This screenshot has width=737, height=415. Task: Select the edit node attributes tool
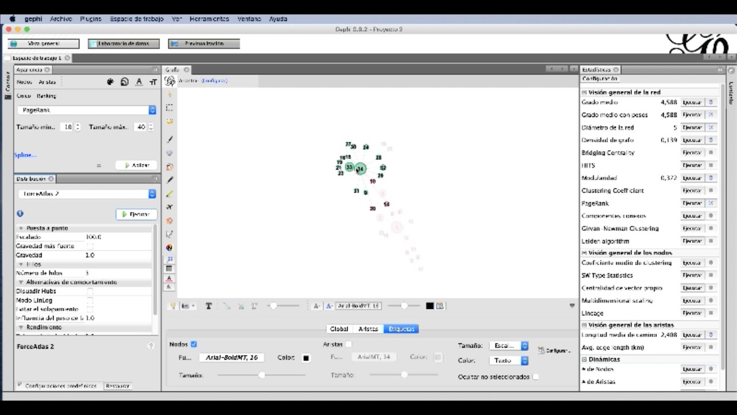click(169, 234)
